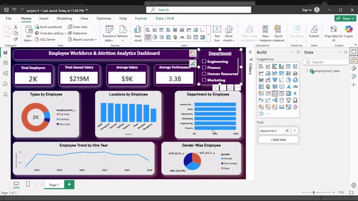Open More visuals dropdown
The height and width of the screenshot is (201, 358).
point(229,33)
